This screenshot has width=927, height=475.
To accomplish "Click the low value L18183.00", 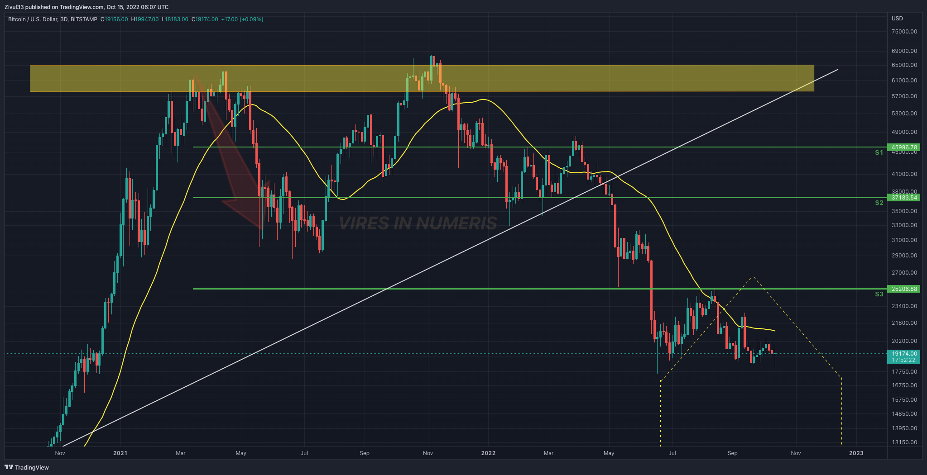I will [175, 19].
